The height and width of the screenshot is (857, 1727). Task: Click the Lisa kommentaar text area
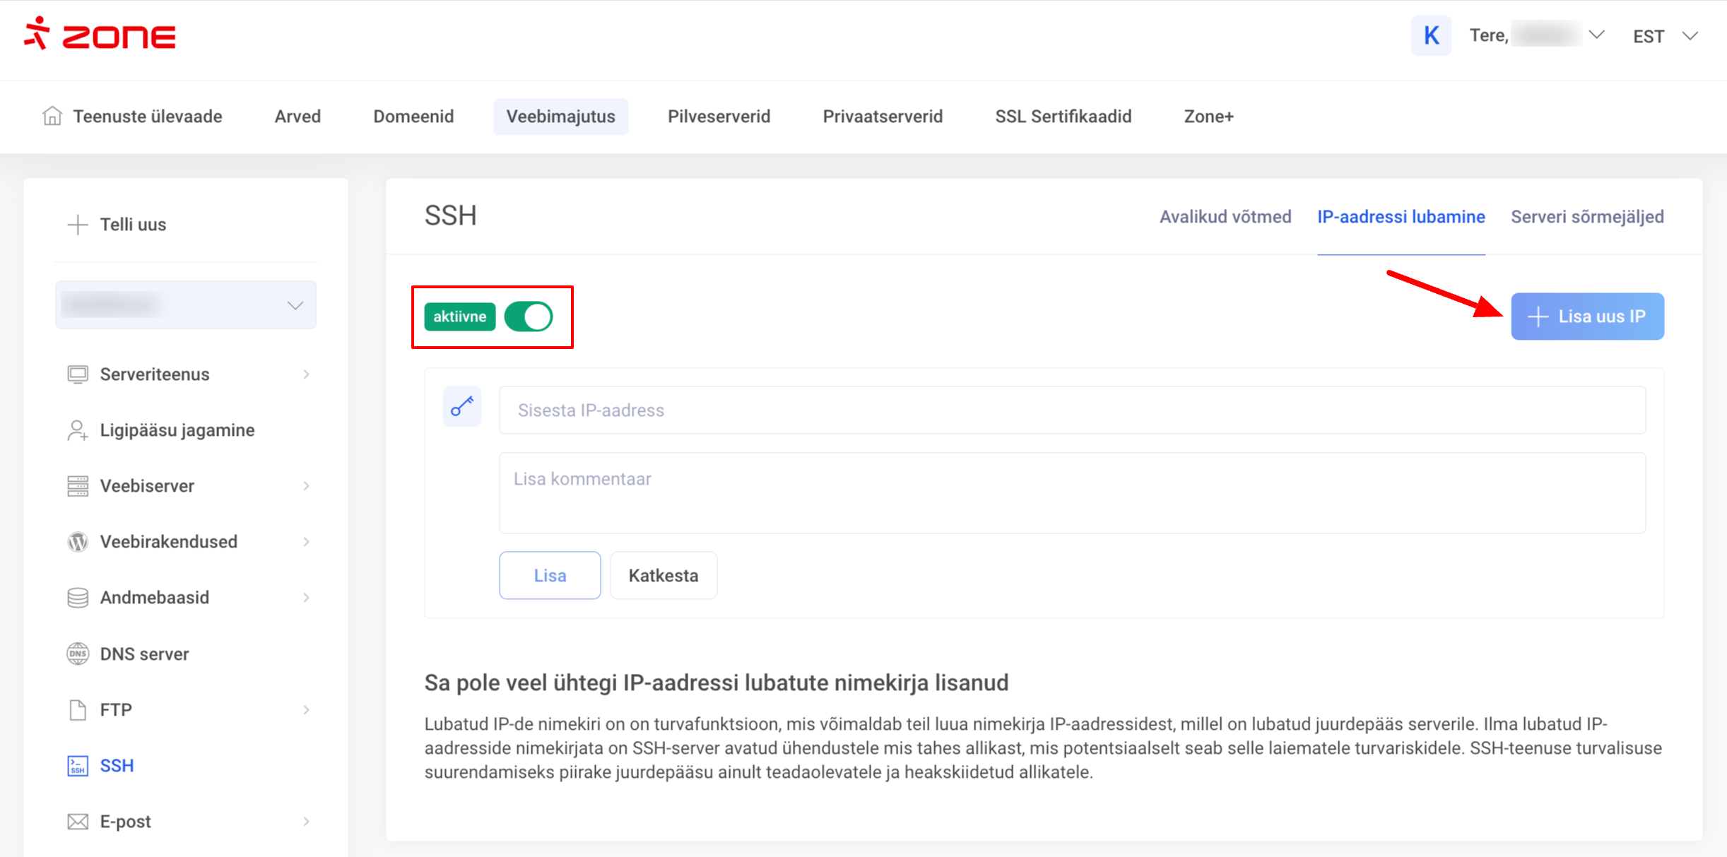click(x=1072, y=492)
